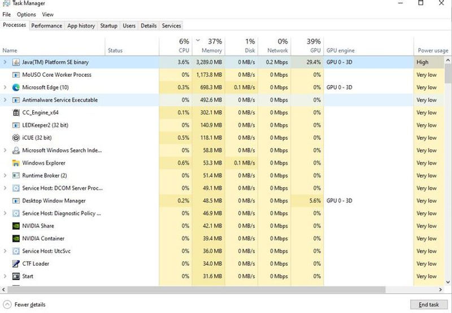
Task: Collapse view with Fewer details arrow
Action: (x=7, y=305)
